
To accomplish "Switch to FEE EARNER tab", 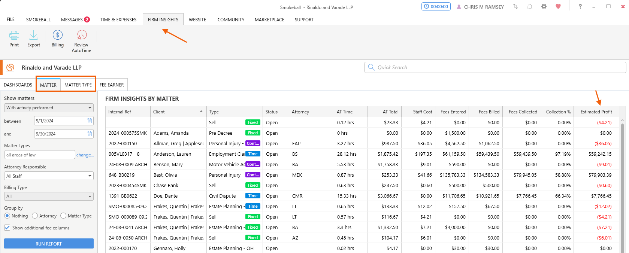I will (112, 85).
